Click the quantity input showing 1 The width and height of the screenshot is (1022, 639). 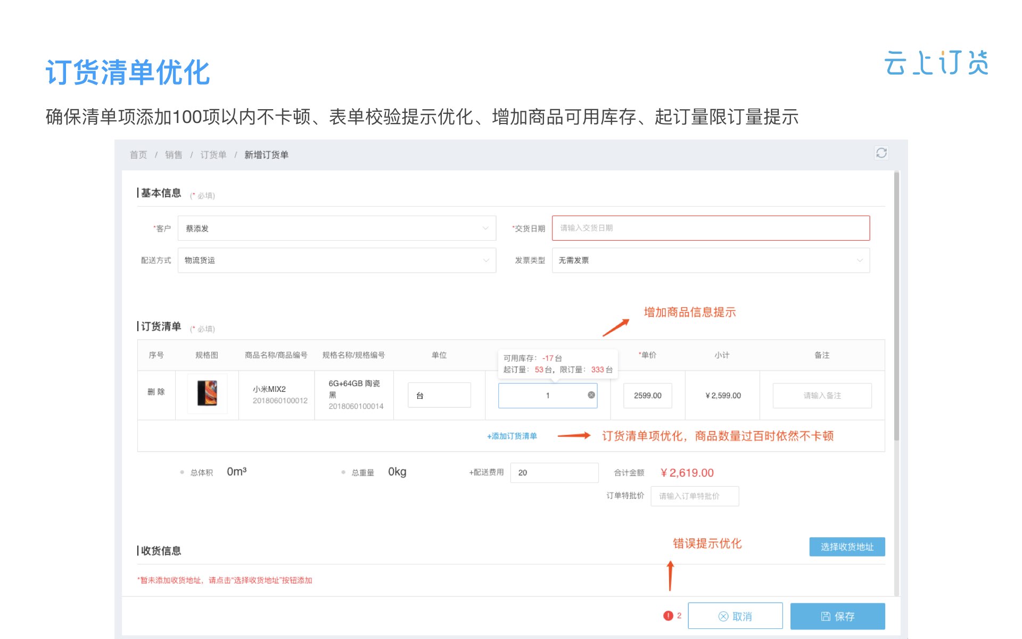547,396
